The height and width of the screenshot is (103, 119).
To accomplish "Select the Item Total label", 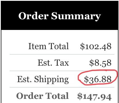I will pyautogui.click(x=48, y=46).
